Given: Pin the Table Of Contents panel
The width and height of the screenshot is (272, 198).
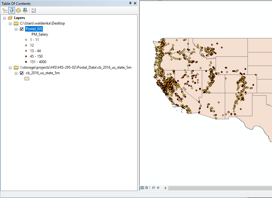Looking at the screenshot, I should tap(130, 3).
